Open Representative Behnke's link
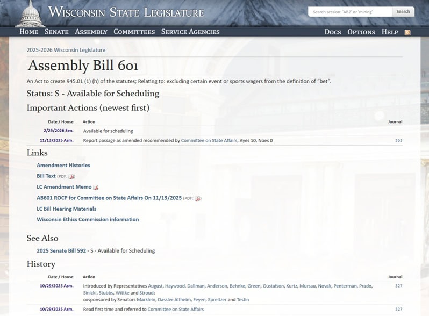 point(237,286)
